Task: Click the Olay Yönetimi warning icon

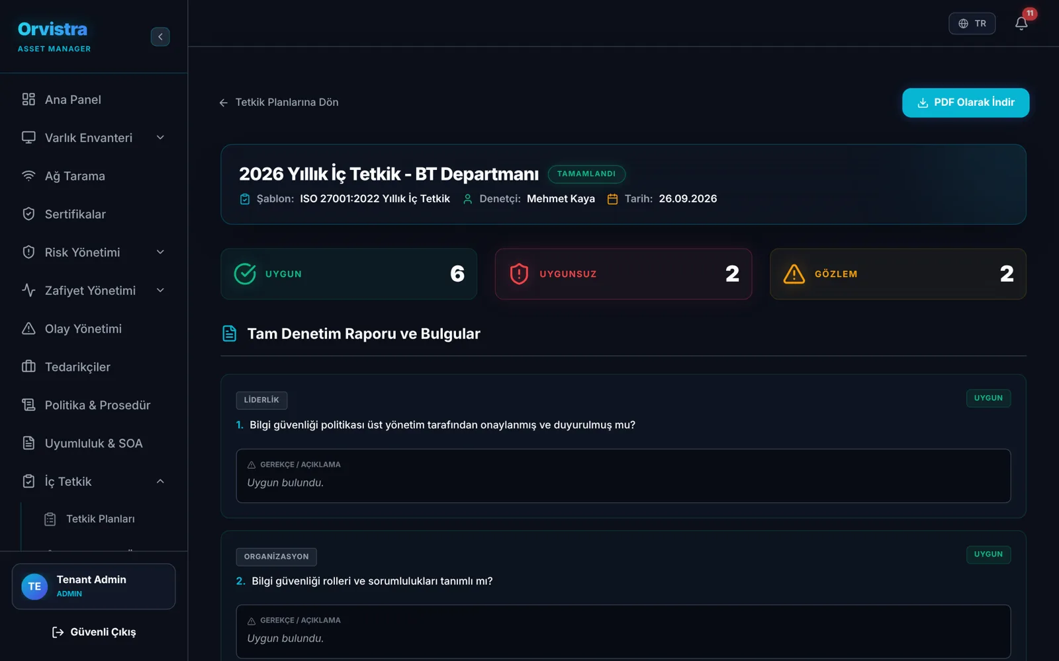Action: pos(28,329)
